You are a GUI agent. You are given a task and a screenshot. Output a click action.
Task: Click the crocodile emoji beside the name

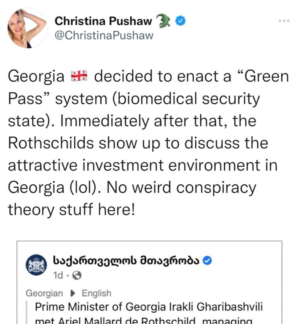click(x=163, y=21)
